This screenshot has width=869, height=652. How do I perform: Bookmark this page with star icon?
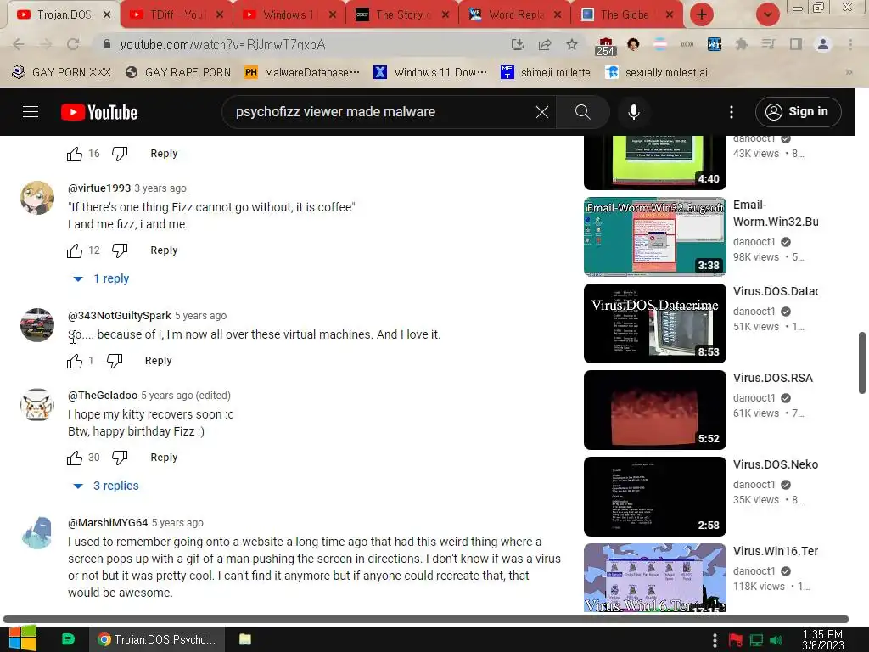(572, 44)
